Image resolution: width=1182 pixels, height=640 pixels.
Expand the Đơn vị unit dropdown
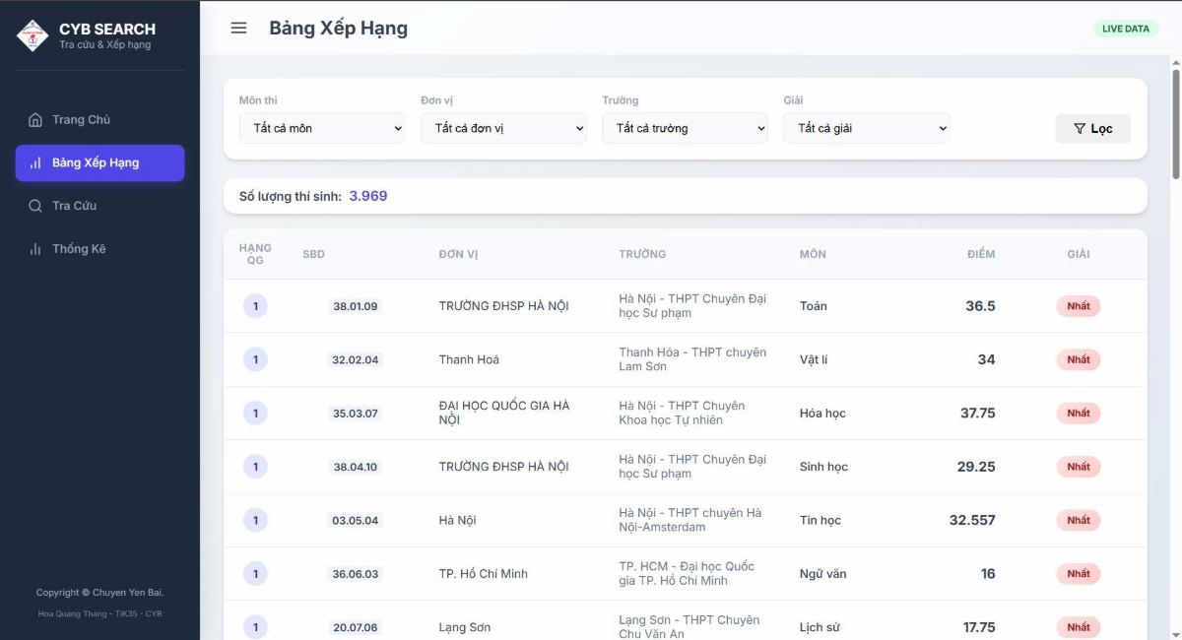coord(503,128)
